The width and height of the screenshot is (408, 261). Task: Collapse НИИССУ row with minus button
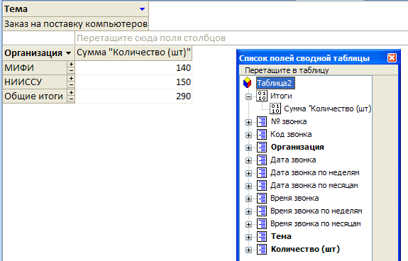coord(71,84)
